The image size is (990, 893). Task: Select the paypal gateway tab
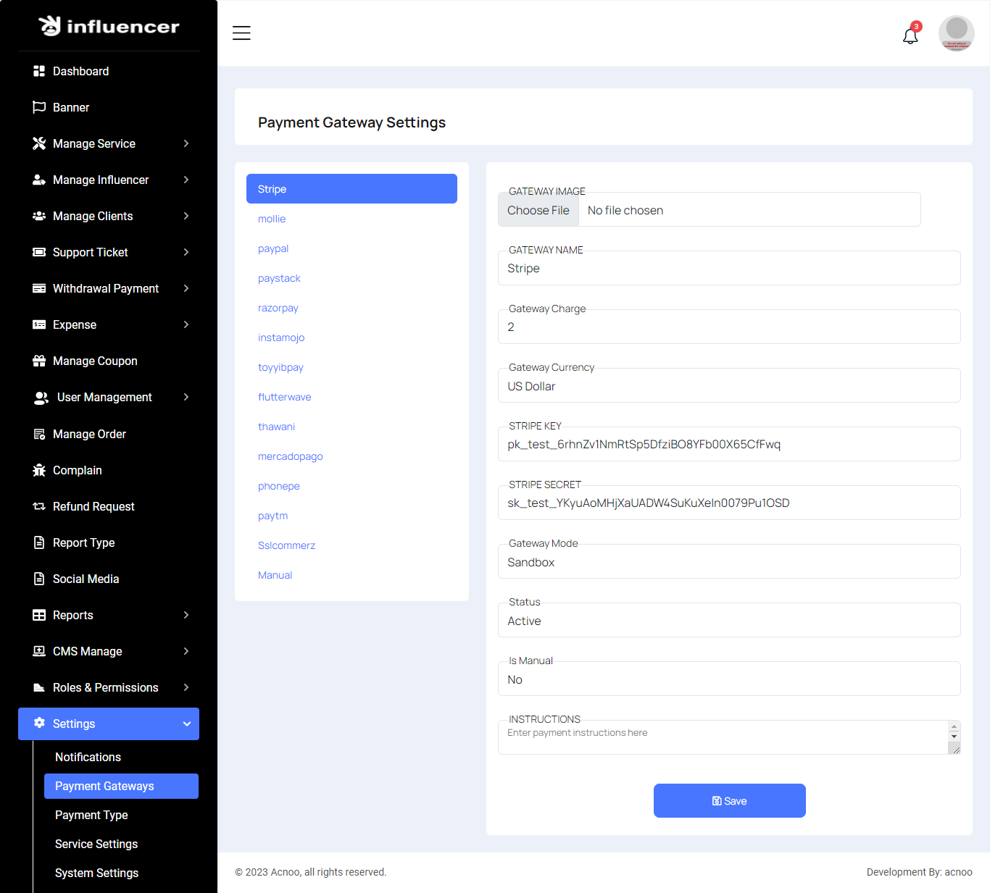[x=273, y=248]
